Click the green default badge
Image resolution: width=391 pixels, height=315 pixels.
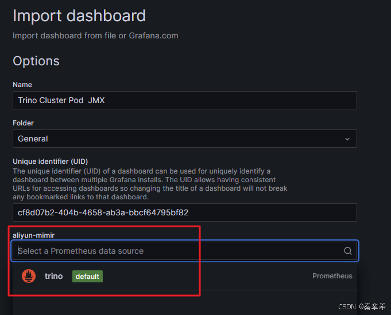pyautogui.click(x=87, y=277)
